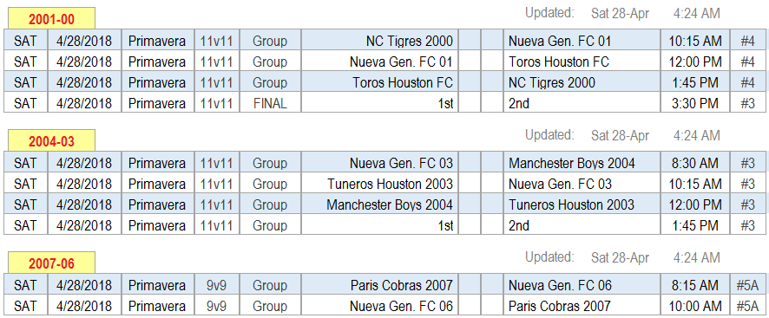Image resolution: width=769 pixels, height=318 pixels.
Task: Select the yellow 2007-06 division label
Action: [x=51, y=263]
